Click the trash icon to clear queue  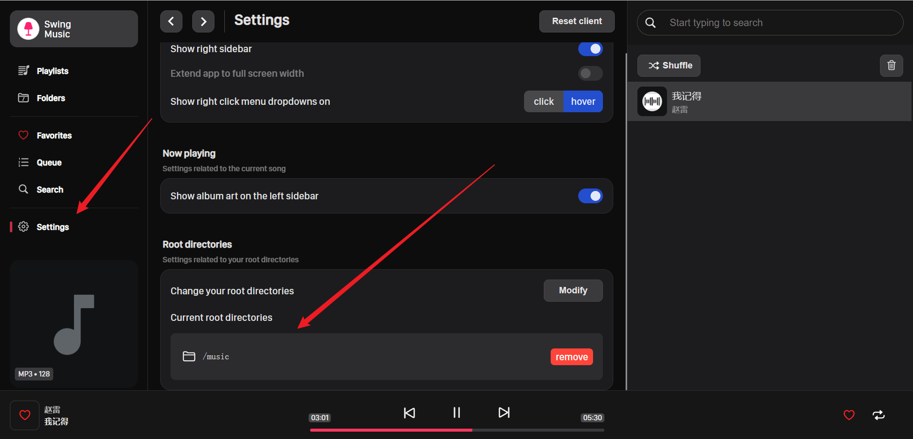891,65
